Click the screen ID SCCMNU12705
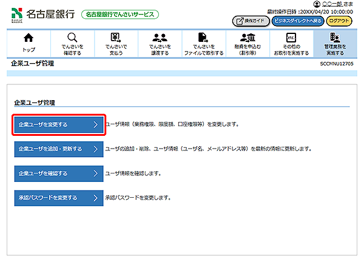 [336, 64]
